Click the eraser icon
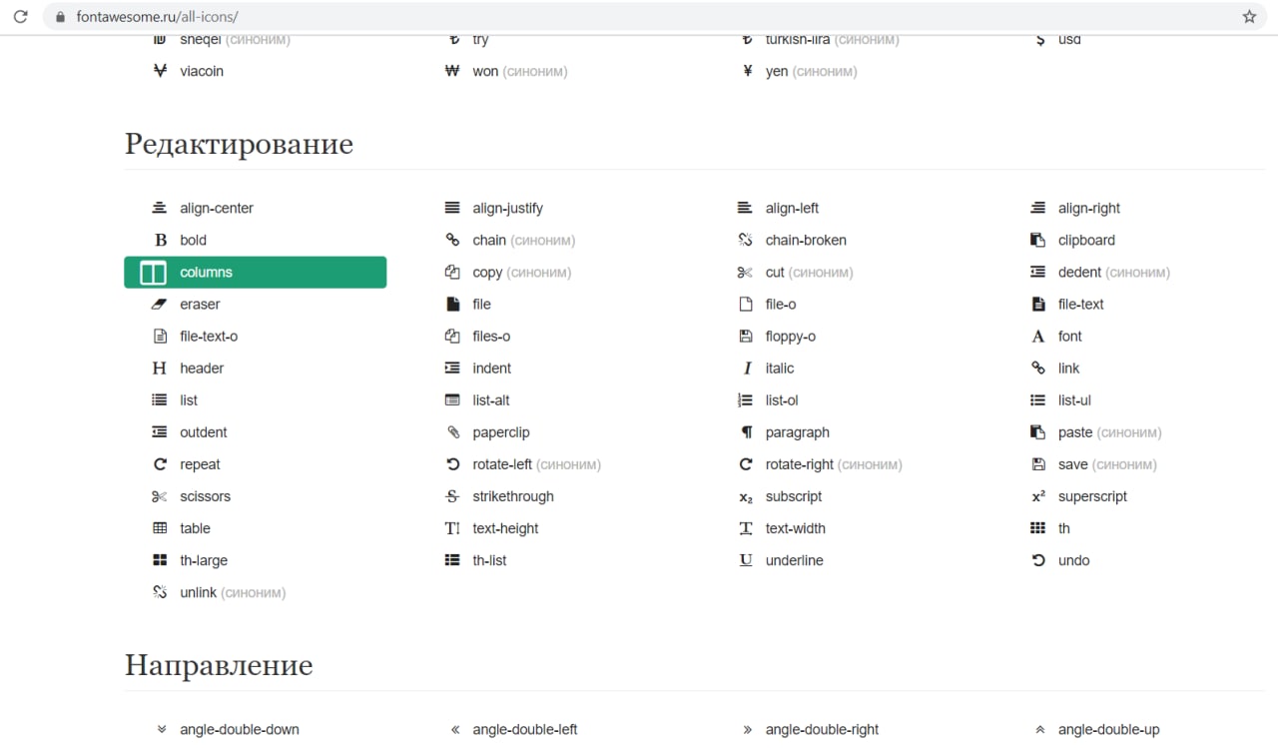Viewport: 1278px width, 748px height. [160, 304]
